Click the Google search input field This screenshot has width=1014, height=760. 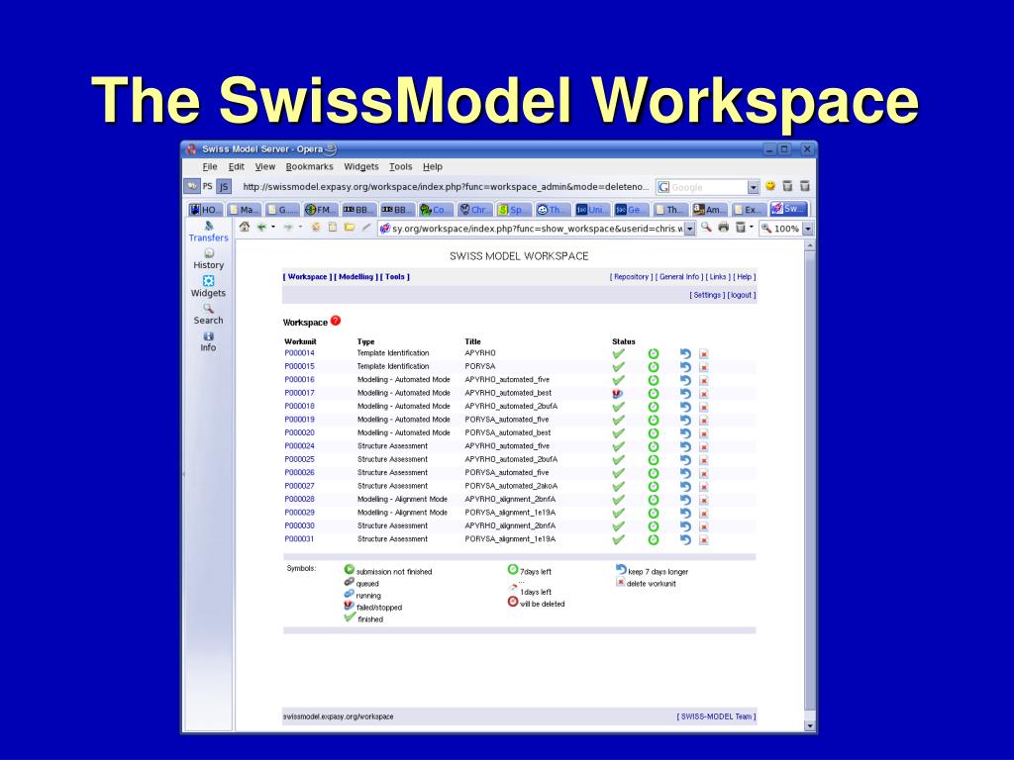point(708,187)
